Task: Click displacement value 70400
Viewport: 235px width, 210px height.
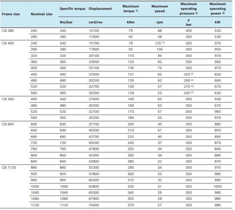Action: pos(94,205)
